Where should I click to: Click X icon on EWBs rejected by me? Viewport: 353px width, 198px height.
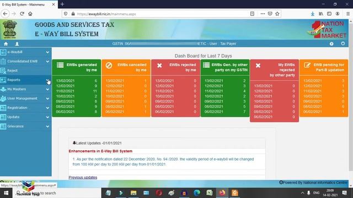[x=159, y=65]
